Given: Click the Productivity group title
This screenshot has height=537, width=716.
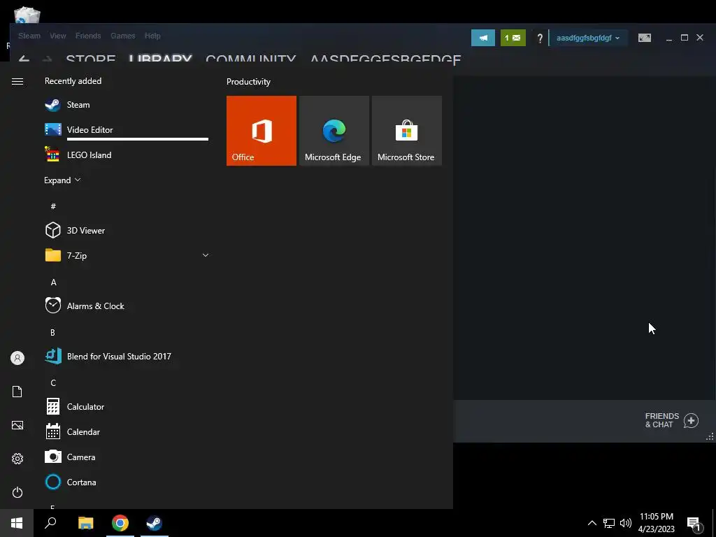Looking at the screenshot, I should 248,82.
